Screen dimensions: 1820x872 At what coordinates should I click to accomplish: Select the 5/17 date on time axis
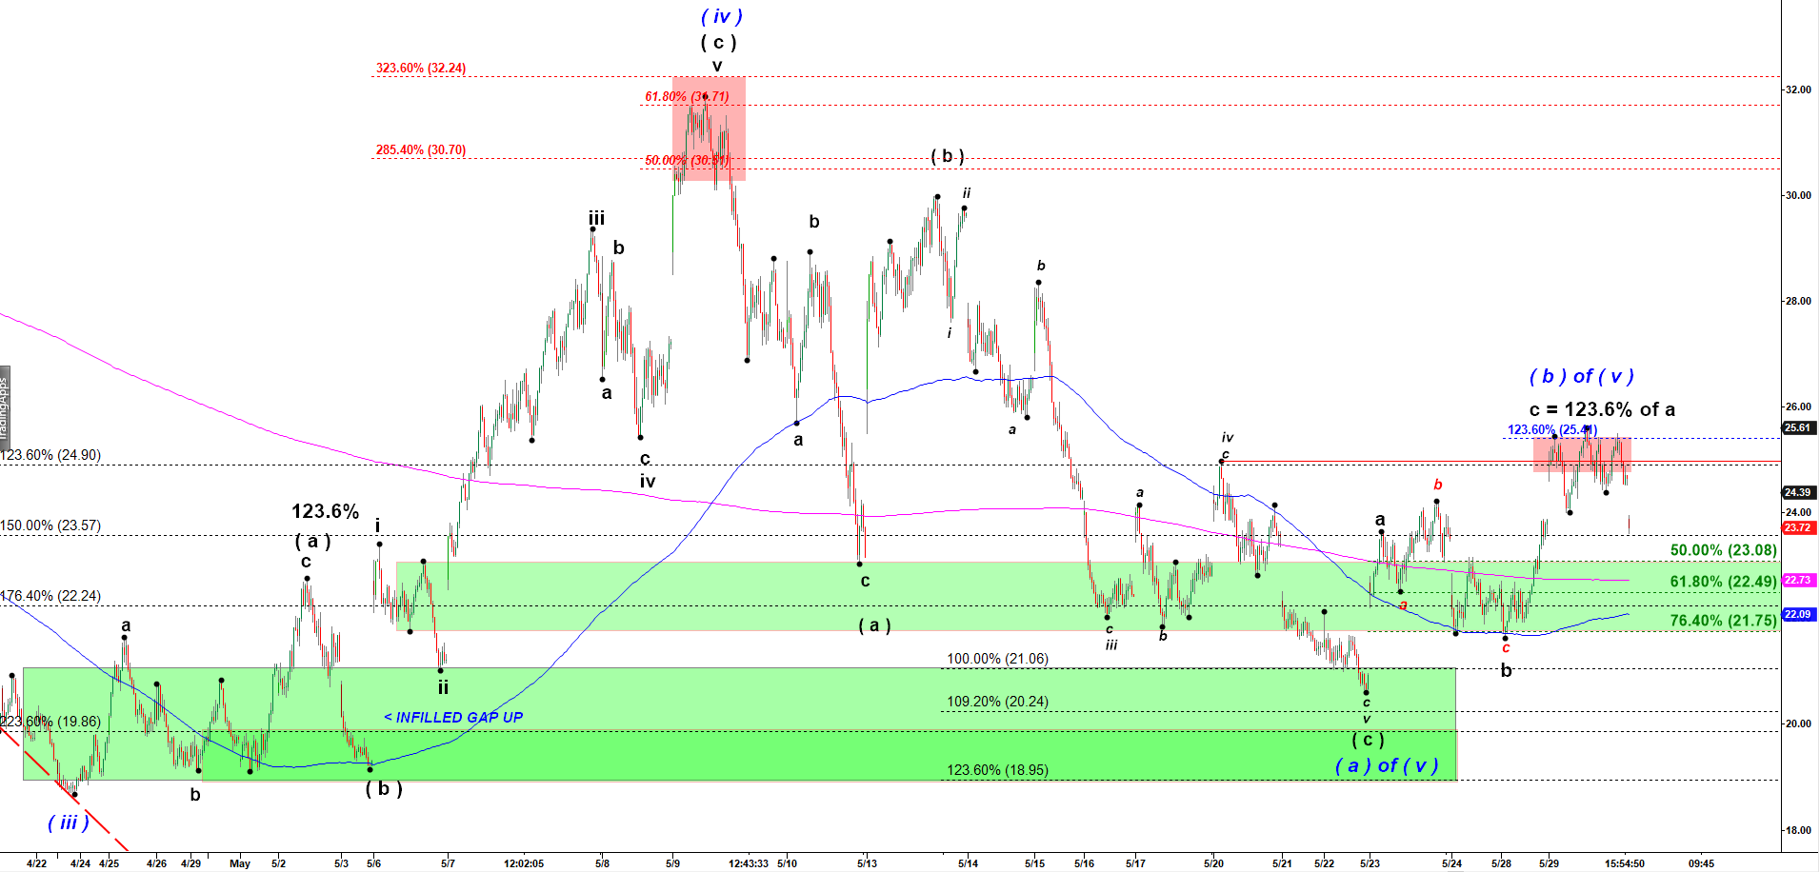pos(1135,864)
